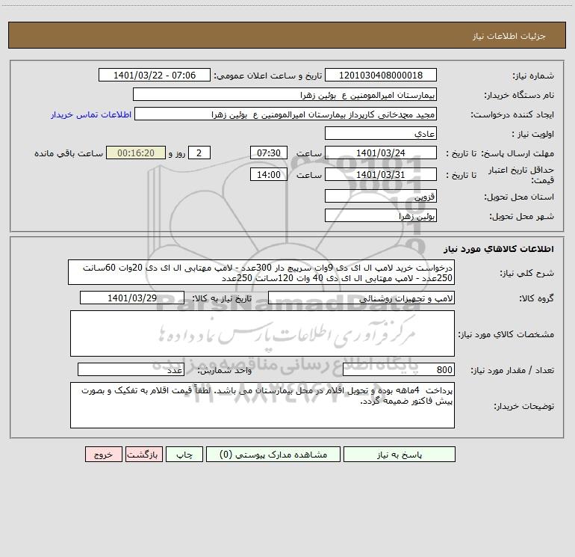Click the پاسخ به نیاز button
Screen dimensions: 575x557
(x=399, y=455)
